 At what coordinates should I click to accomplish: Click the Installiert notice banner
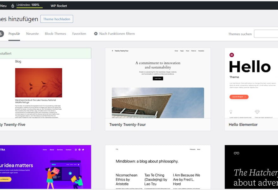coord(45,53)
